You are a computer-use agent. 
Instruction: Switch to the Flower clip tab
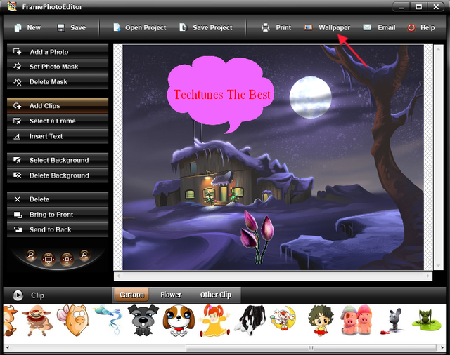tap(171, 295)
